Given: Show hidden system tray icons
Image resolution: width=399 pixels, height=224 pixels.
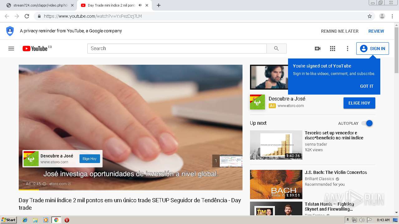Looking at the screenshot, I should 348,220.
